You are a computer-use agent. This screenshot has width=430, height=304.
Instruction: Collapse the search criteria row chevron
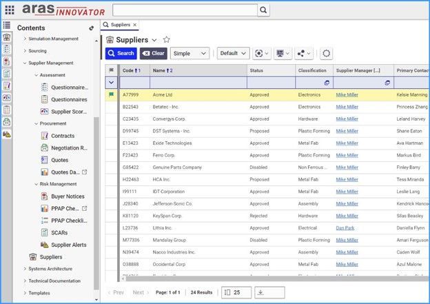click(x=111, y=82)
